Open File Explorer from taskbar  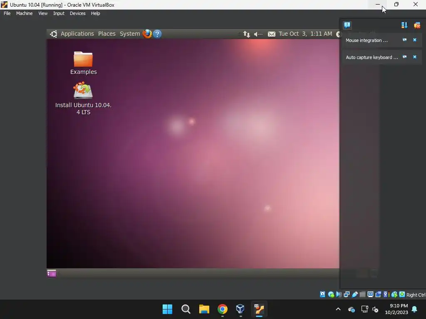(204, 309)
